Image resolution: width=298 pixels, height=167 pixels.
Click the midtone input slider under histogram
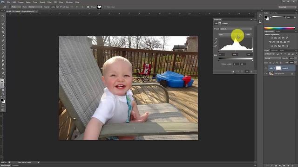[236, 51]
